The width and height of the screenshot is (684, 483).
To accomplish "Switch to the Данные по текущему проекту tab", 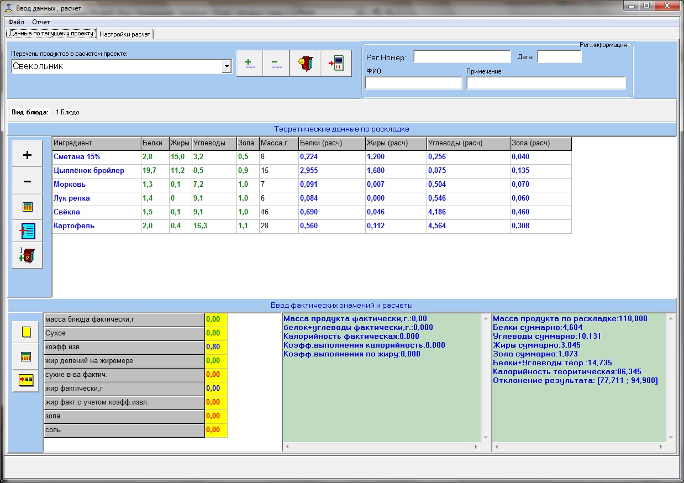I will 51,34.
